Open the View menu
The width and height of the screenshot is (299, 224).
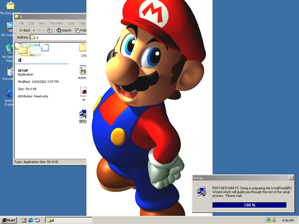coord(42,23)
